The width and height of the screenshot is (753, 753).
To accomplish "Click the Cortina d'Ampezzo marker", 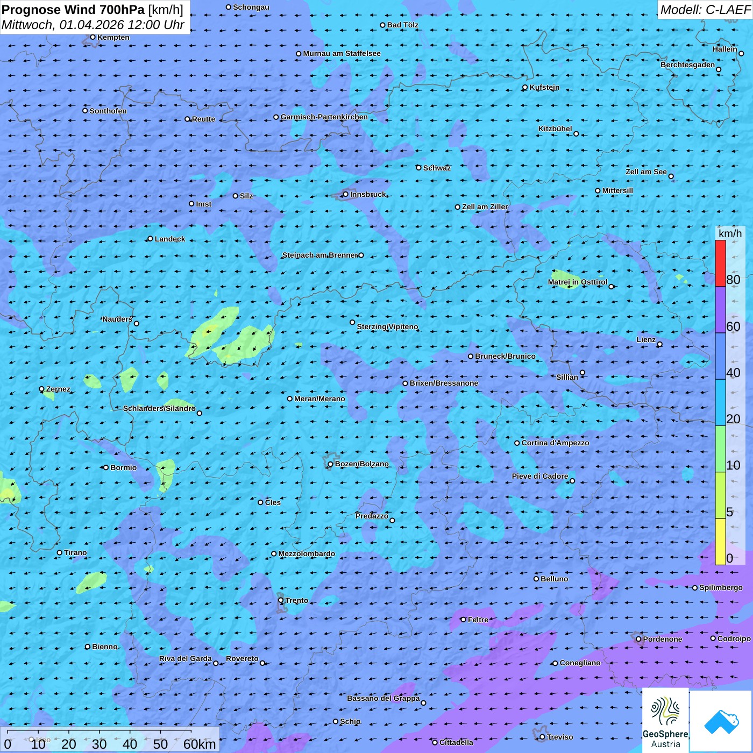I will click(517, 443).
